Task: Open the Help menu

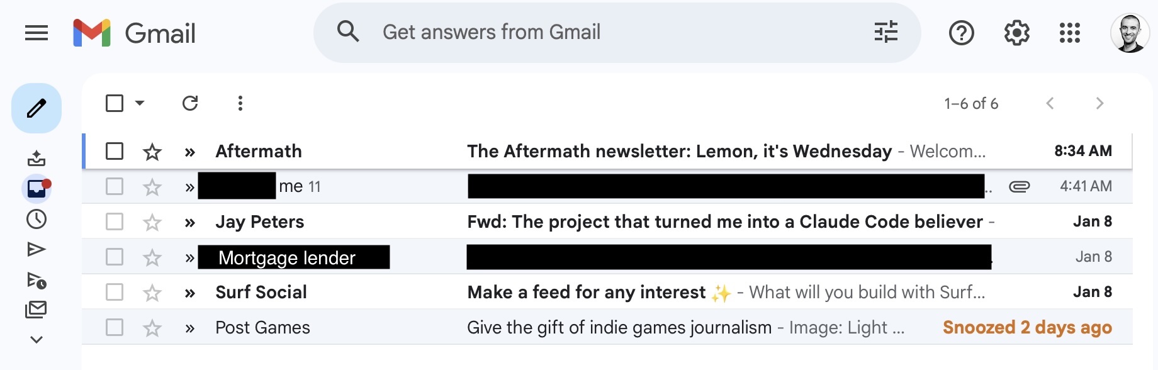Action: click(x=961, y=33)
